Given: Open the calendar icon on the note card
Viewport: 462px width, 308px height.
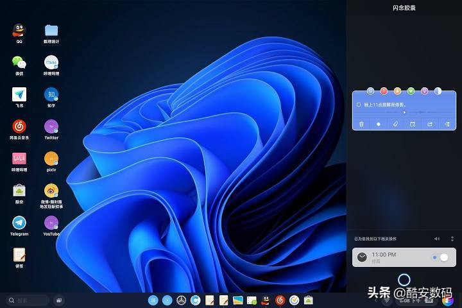Looking at the screenshot, I should [x=413, y=124].
